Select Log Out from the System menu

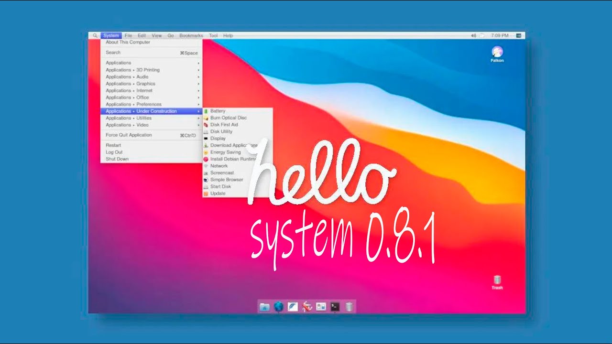[151, 152]
